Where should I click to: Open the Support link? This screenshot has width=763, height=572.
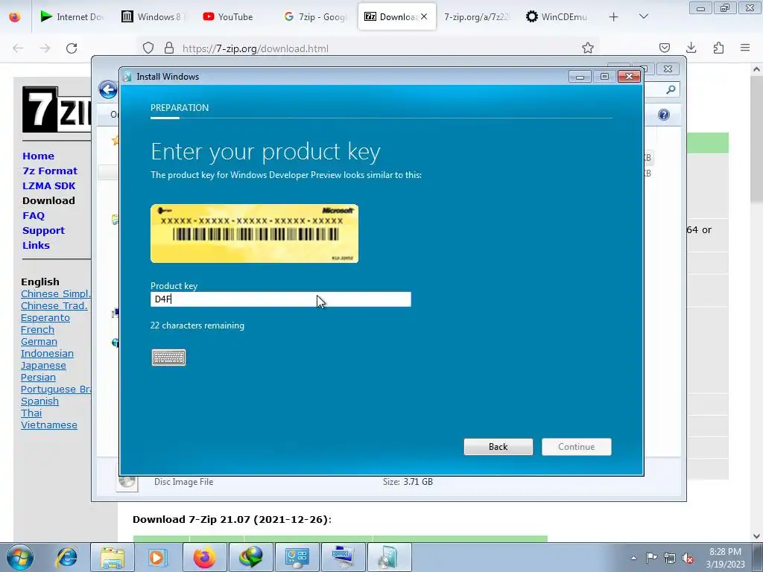coord(43,231)
